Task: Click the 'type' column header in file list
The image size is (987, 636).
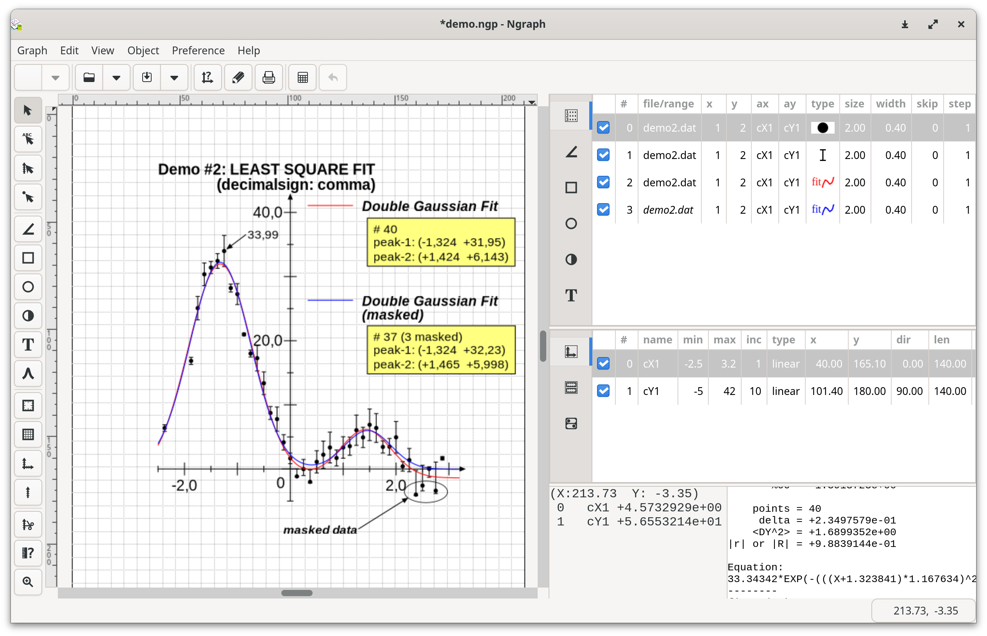Action: click(822, 104)
